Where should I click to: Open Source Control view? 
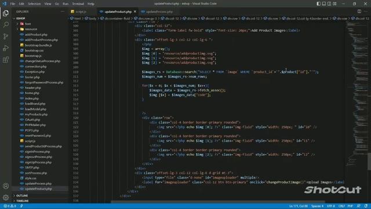[x=6, y=36]
